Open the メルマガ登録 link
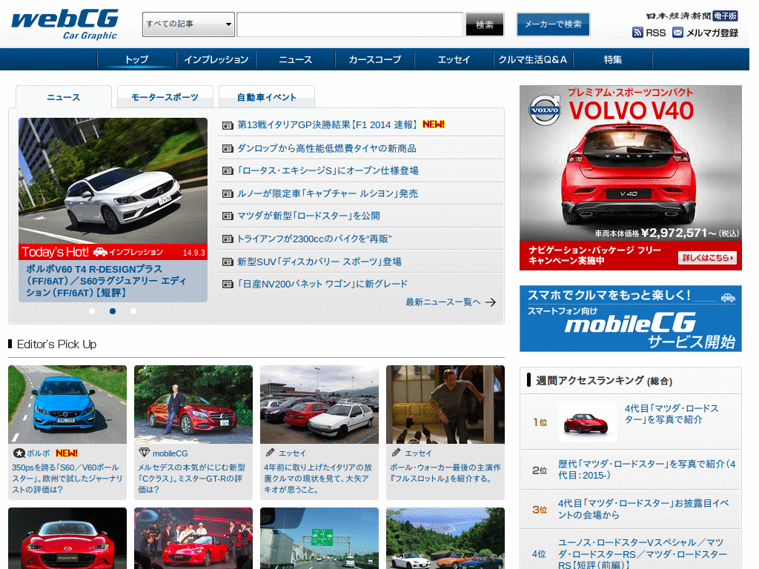Image resolution: width=759 pixels, height=569 pixels. (712, 33)
